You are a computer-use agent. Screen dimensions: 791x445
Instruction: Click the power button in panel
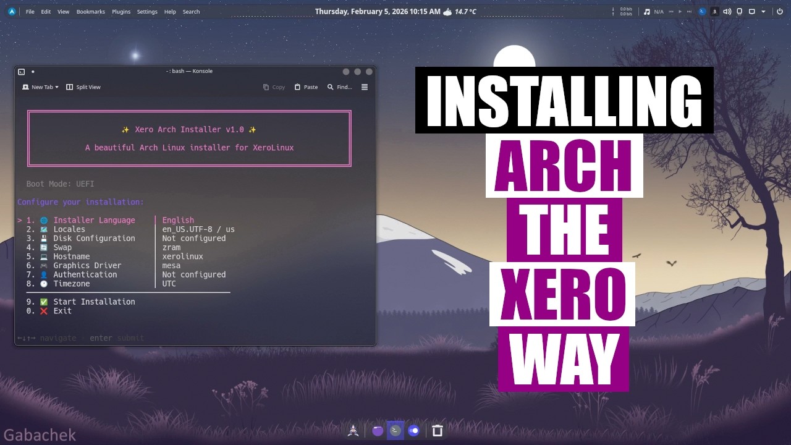(780, 11)
